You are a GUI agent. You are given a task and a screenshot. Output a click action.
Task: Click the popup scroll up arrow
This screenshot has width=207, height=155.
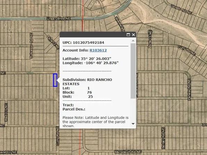pos(133,41)
